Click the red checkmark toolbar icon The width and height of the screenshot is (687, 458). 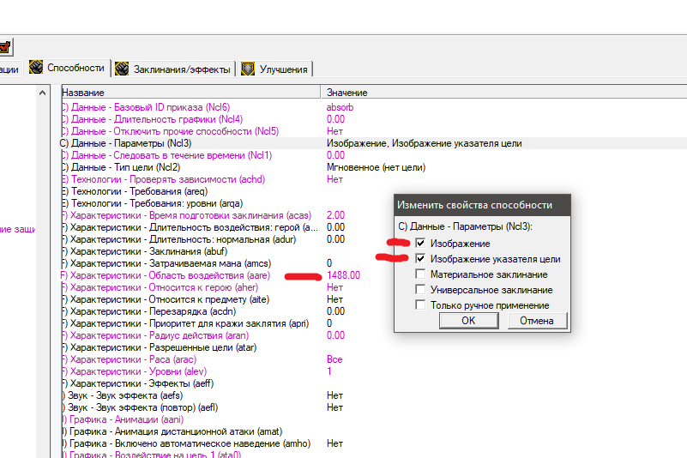tap(5, 47)
